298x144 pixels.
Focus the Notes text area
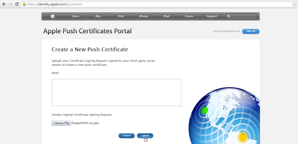tap(116, 92)
